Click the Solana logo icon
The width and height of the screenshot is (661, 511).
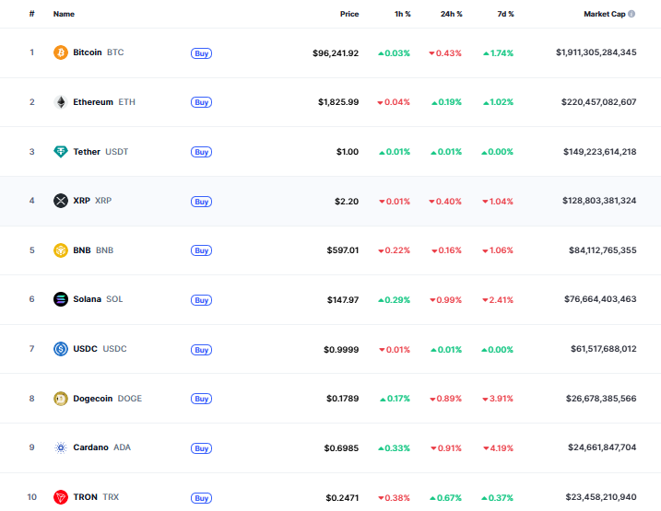(x=61, y=299)
